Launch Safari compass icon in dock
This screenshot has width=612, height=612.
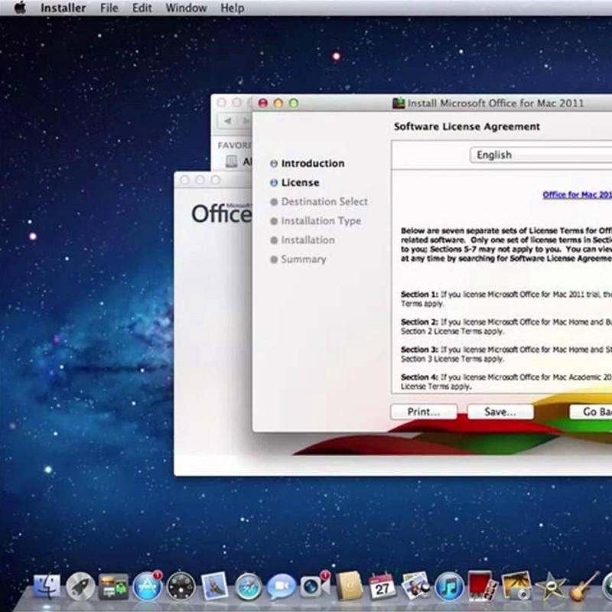click(249, 587)
